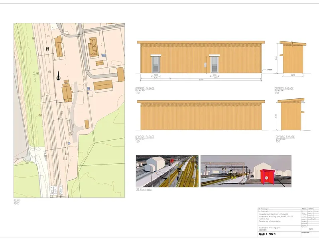Open the right 3D illustration with the red building
319x239 pixels.
coord(246,171)
